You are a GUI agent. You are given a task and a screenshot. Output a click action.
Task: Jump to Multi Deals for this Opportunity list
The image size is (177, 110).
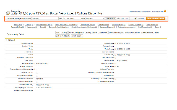click(x=66, y=25)
